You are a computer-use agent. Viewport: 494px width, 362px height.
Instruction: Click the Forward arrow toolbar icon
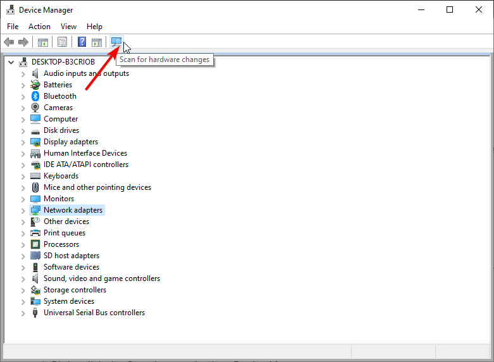coord(23,42)
